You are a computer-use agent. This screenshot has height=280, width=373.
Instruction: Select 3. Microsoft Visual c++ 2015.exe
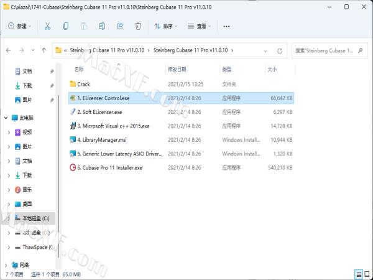181,126
